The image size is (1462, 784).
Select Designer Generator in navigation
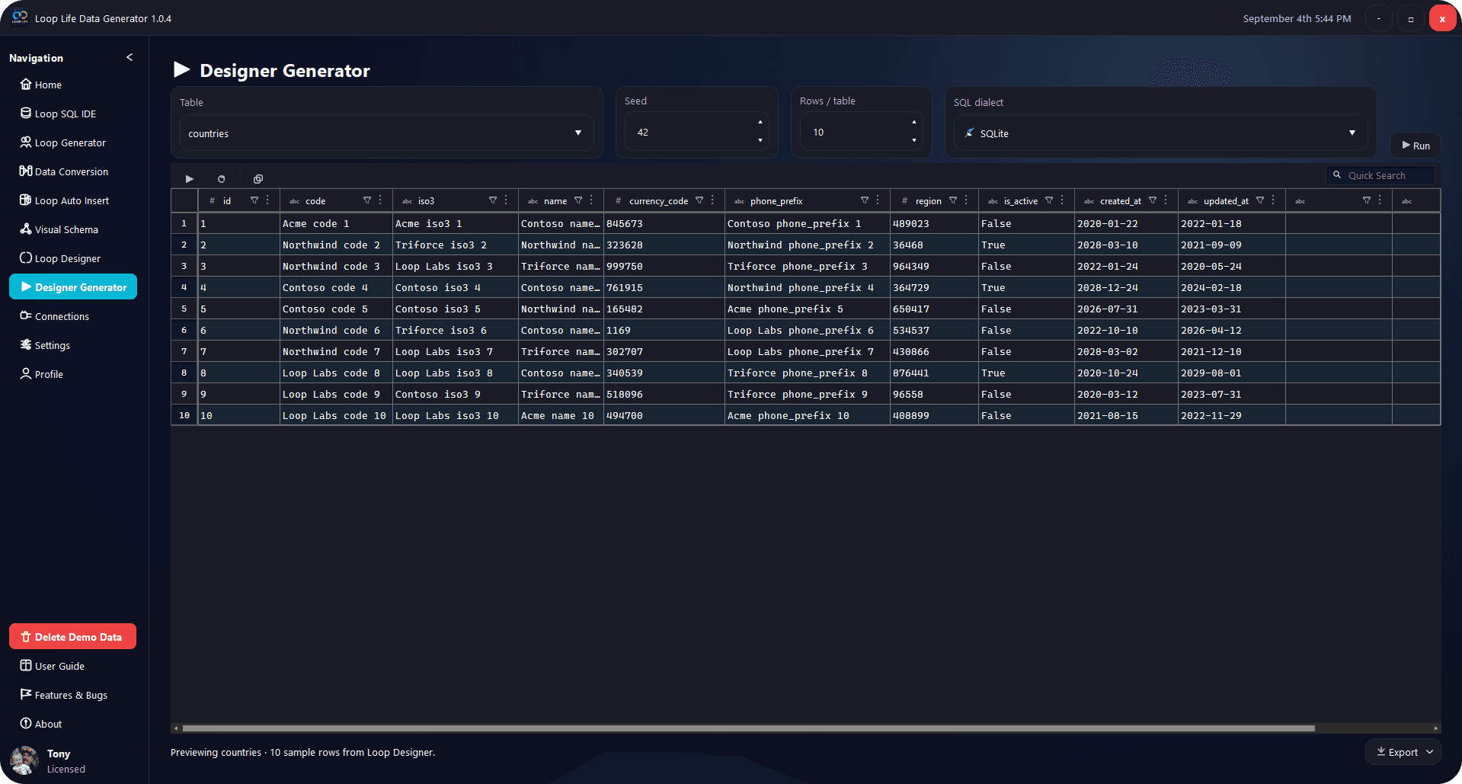pos(73,287)
